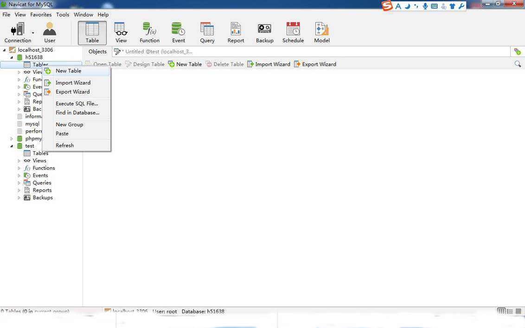Screen dimensions: 525x328
Task: Click the moon icon in the input method bar
Action: tap(407, 6)
